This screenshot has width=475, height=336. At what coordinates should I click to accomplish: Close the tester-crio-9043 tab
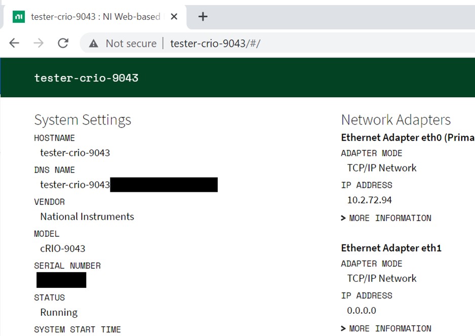174,16
